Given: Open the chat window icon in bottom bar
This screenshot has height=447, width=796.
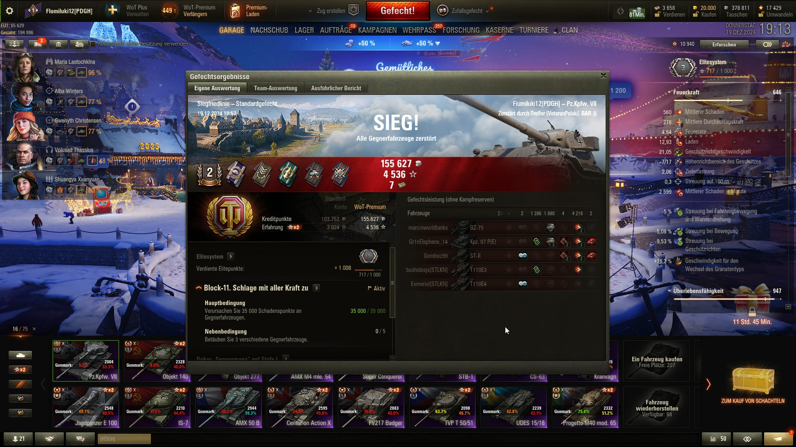Looking at the screenshot, I should (x=80, y=439).
